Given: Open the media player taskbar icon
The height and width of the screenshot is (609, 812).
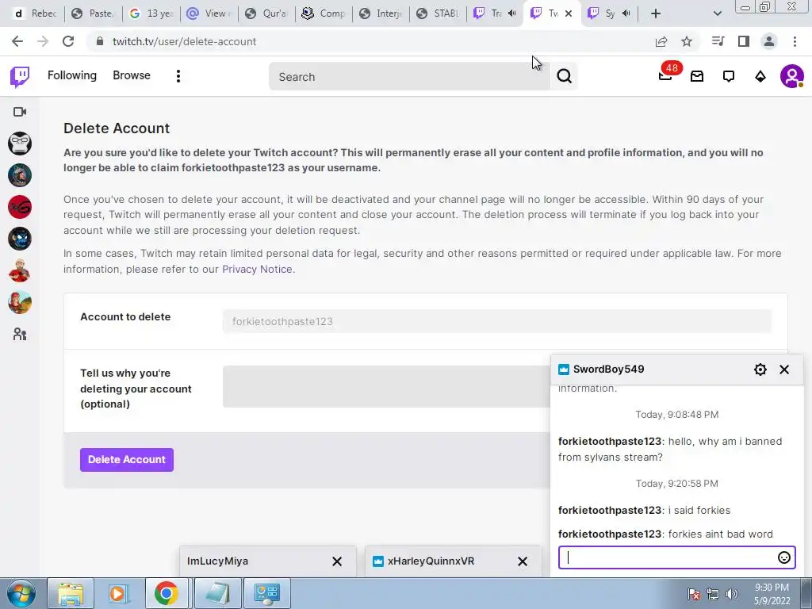Looking at the screenshot, I should tap(118, 593).
